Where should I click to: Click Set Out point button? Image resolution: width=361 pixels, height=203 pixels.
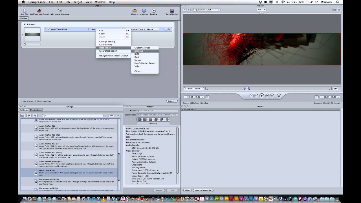(x=316, y=97)
